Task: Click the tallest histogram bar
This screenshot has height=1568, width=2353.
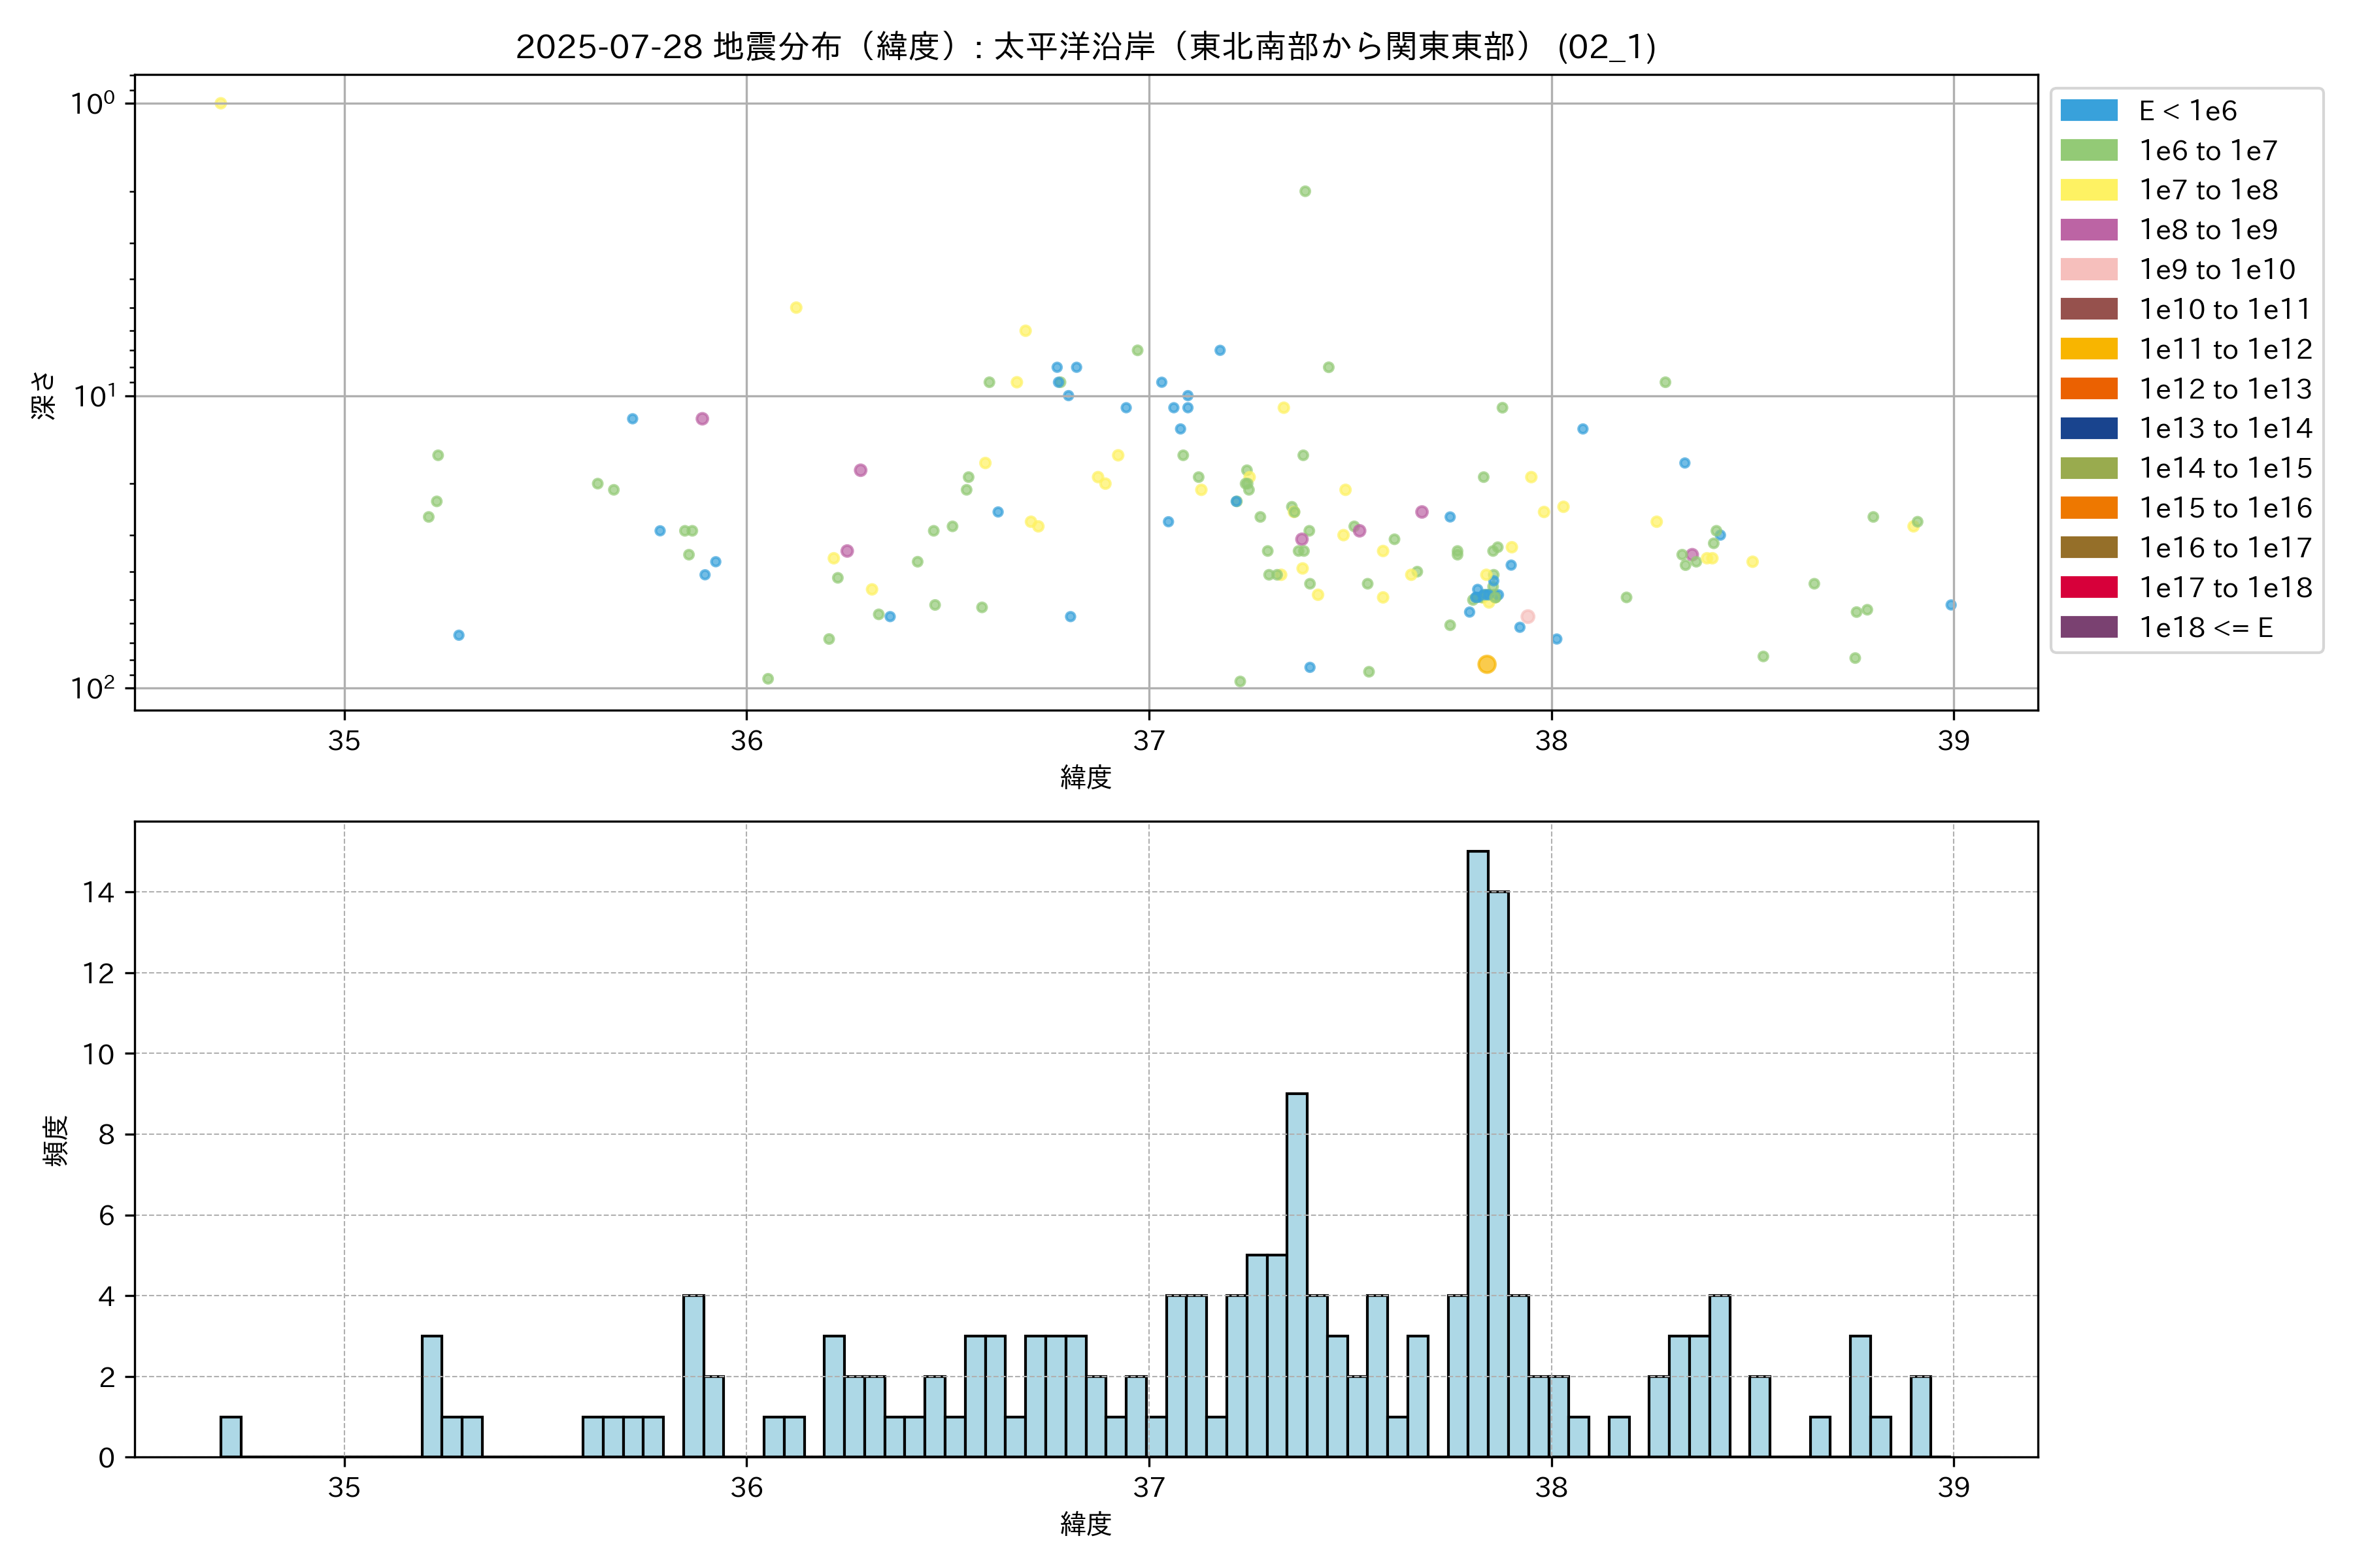Action: click(1478, 1153)
